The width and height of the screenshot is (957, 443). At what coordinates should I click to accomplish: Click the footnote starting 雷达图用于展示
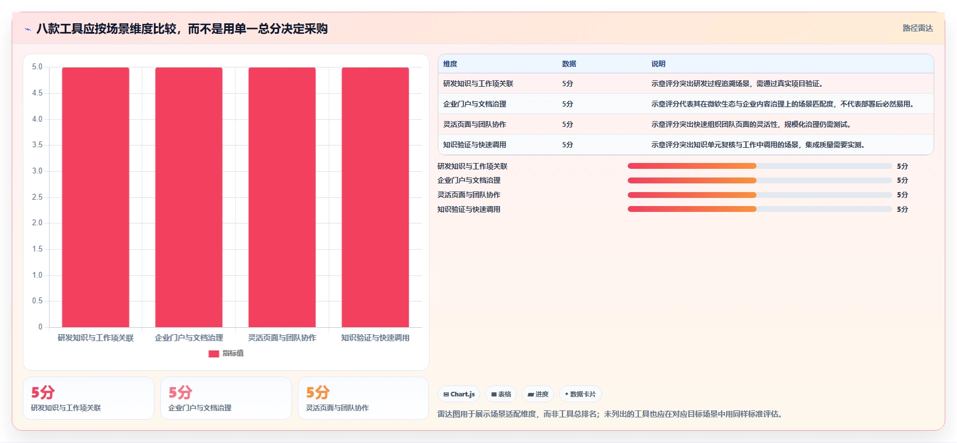point(611,414)
